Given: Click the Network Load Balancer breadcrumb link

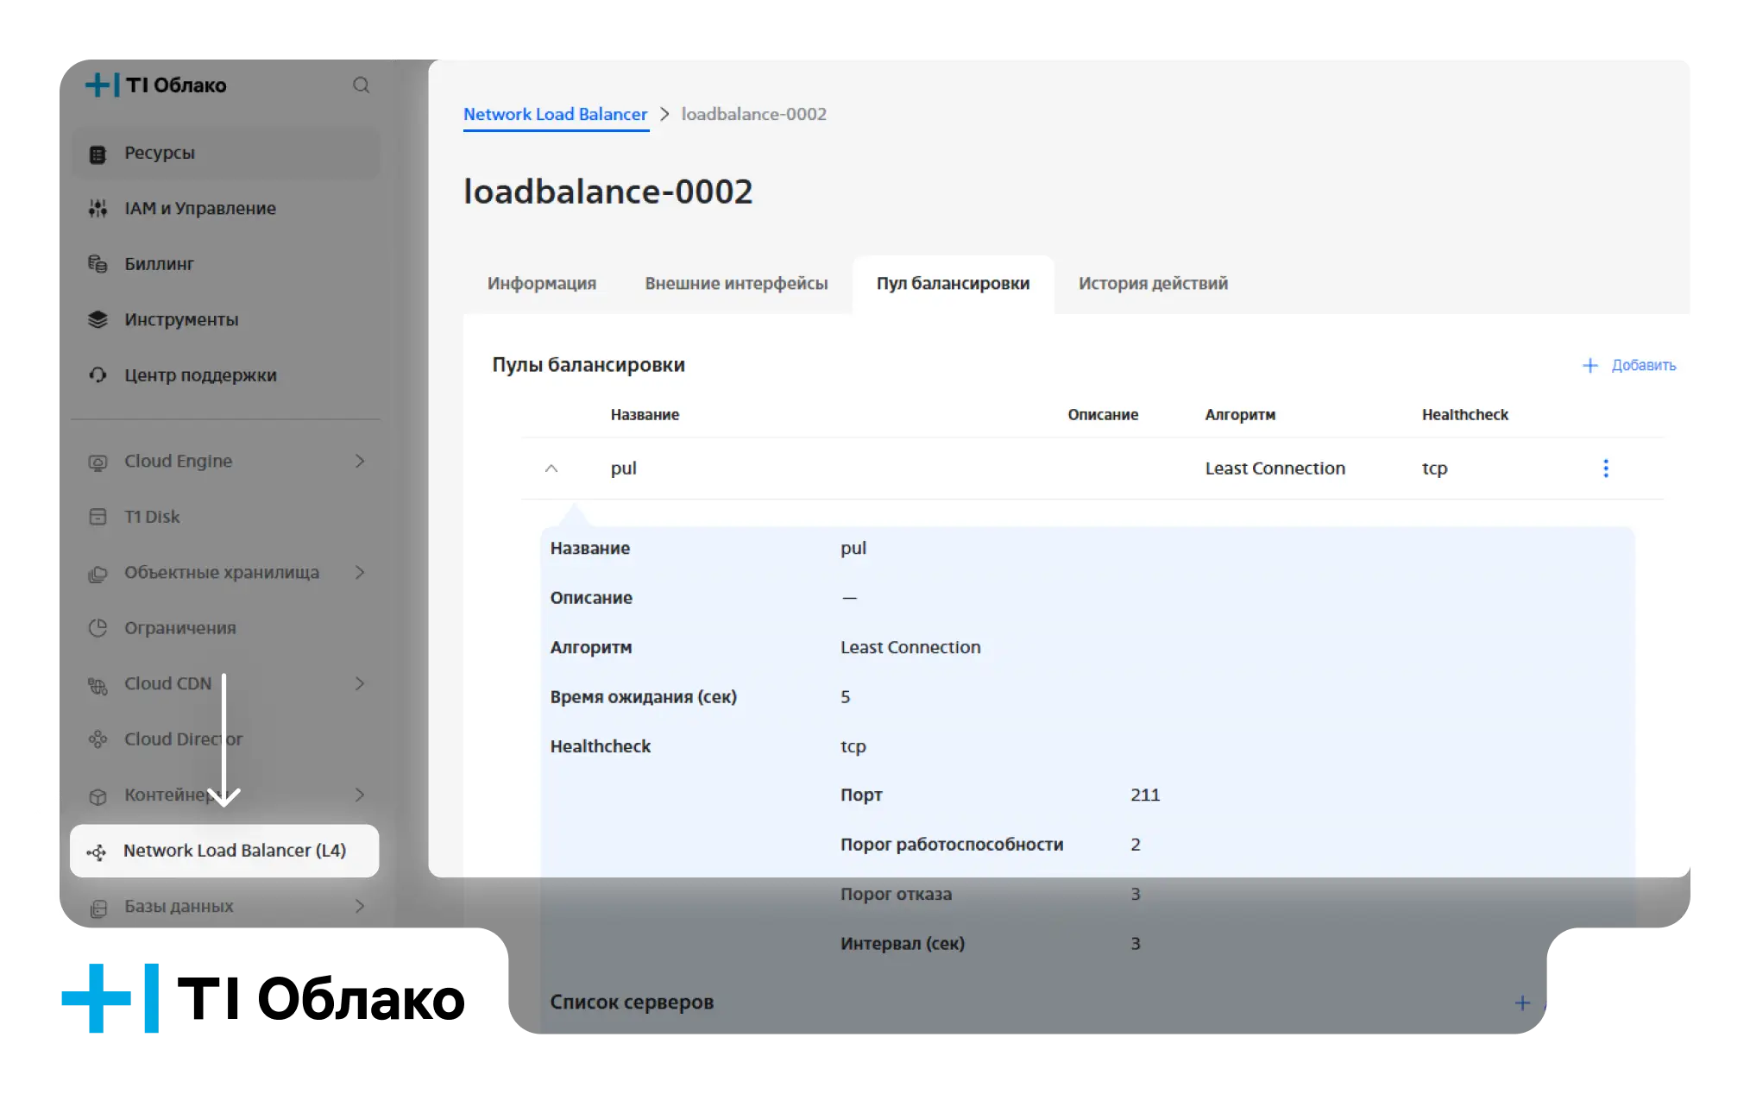Looking at the screenshot, I should 555,115.
